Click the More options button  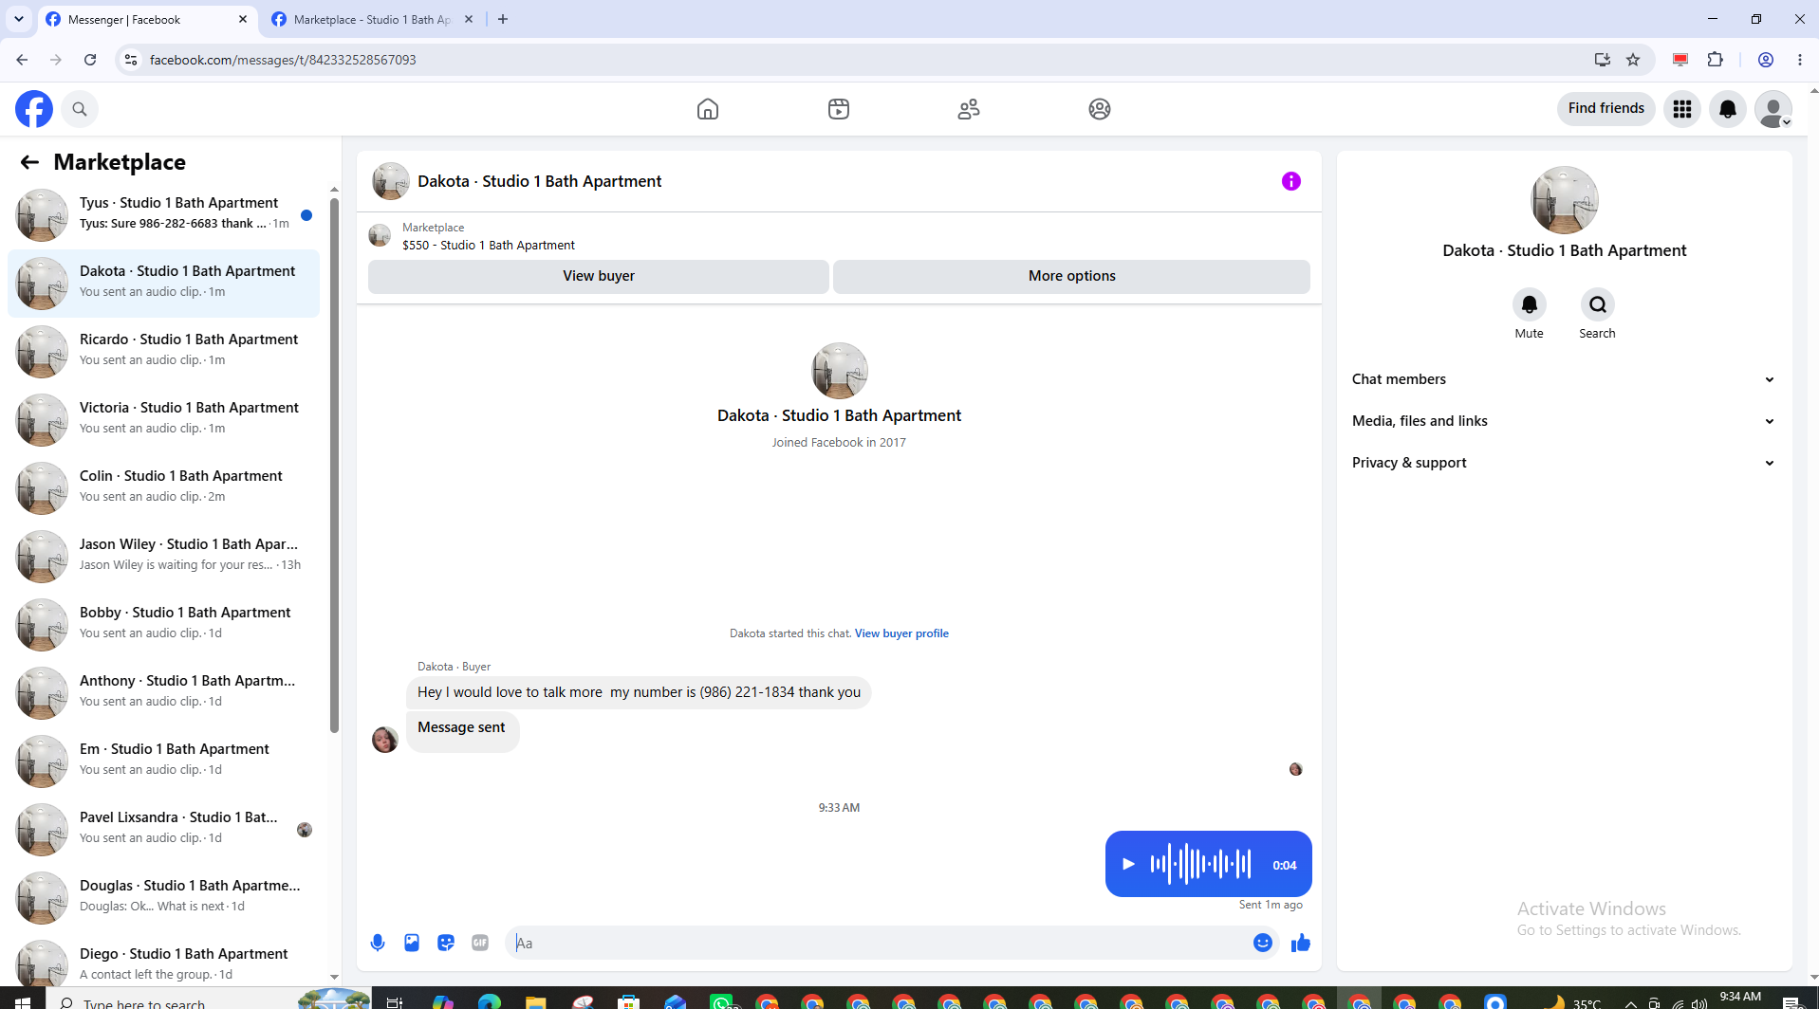1072,276
